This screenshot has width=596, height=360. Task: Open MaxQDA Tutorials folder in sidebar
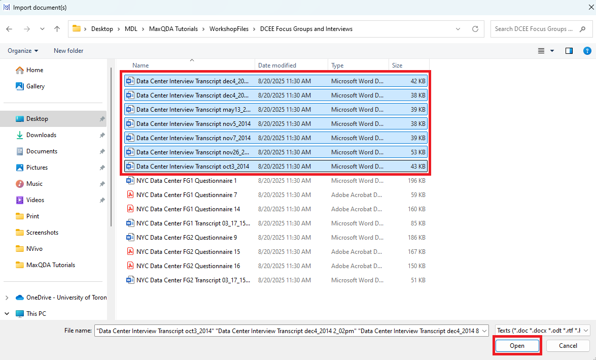tap(51, 265)
